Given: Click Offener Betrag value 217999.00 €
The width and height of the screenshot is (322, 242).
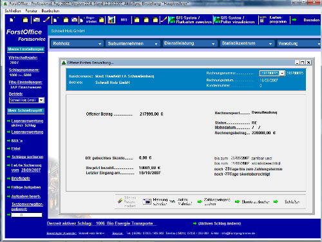Looking at the screenshot, I should tap(151, 114).
